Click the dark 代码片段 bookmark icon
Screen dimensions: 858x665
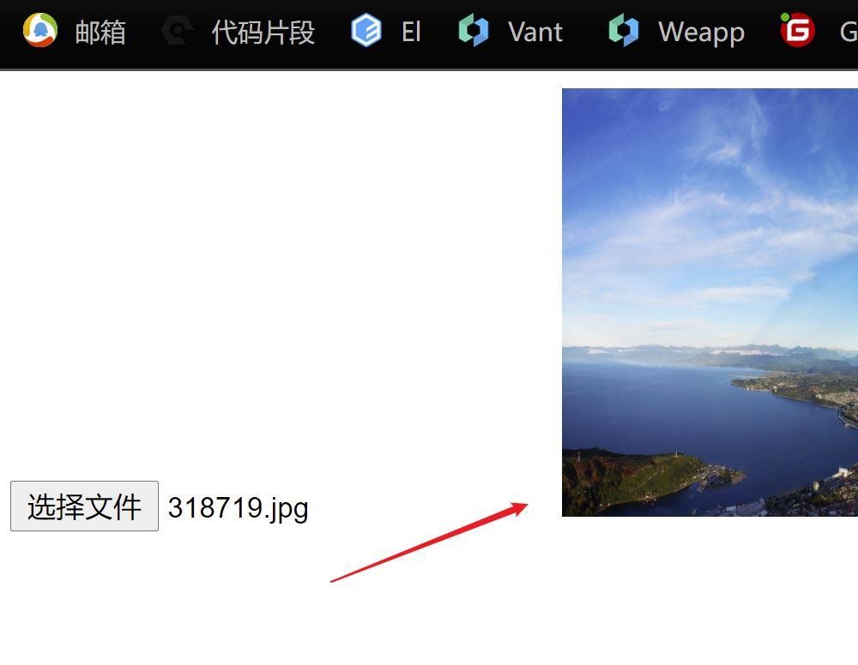(x=178, y=30)
